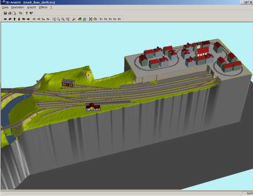The height and width of the screenshot is (196, 253).
Task: Click the Save disk icon
Action: [5, 13]
